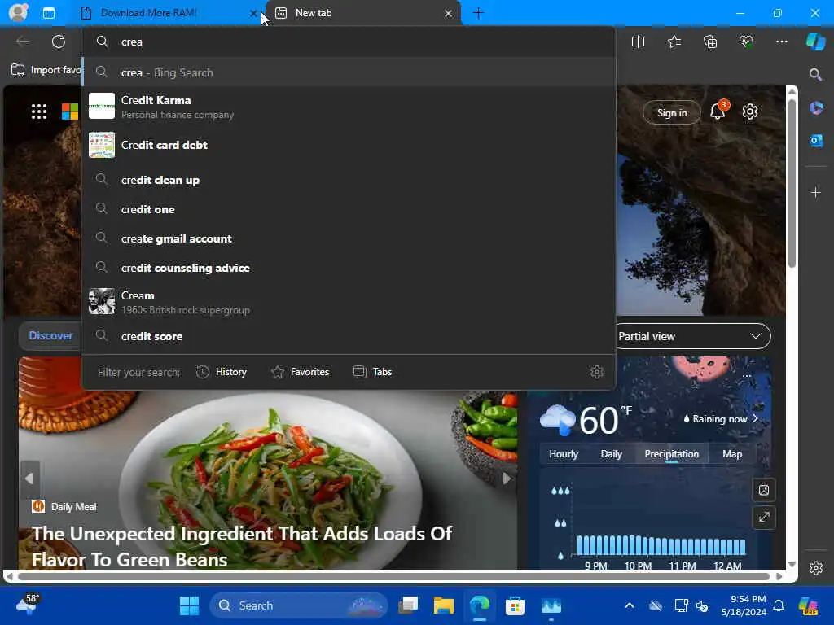Open Settings and more ellipsis menu

781,42
